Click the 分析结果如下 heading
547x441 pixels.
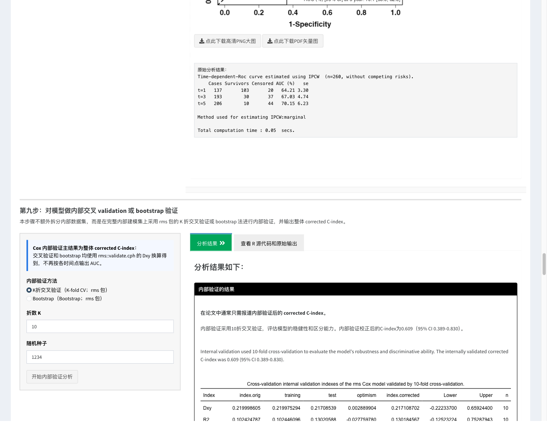coord(219,267)
